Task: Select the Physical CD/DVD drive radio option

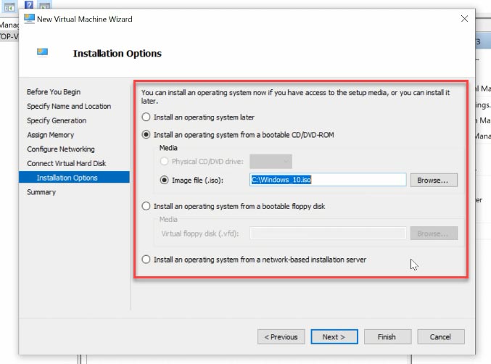Action: (x=165, y=162)
